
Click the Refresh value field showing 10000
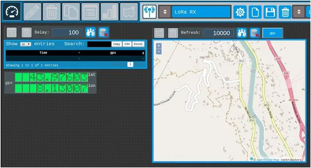coord(218,33)
